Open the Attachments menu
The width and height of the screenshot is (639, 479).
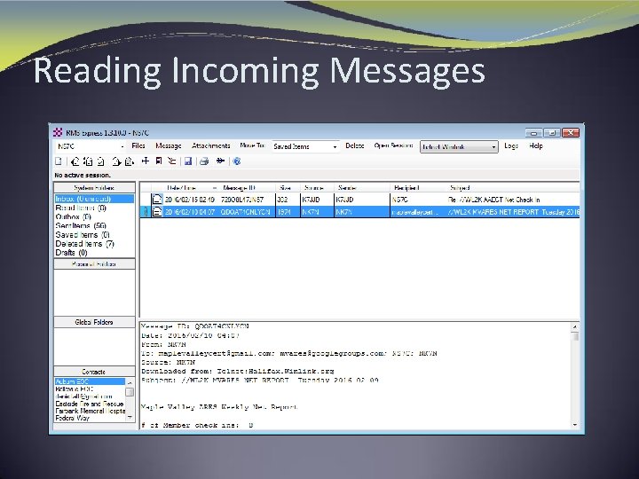[x=210, y=145]
